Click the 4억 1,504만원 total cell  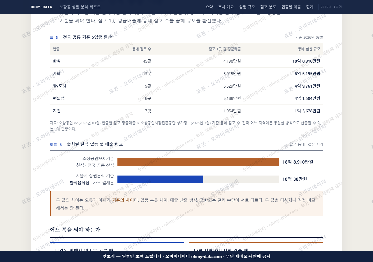pos(307,98)
